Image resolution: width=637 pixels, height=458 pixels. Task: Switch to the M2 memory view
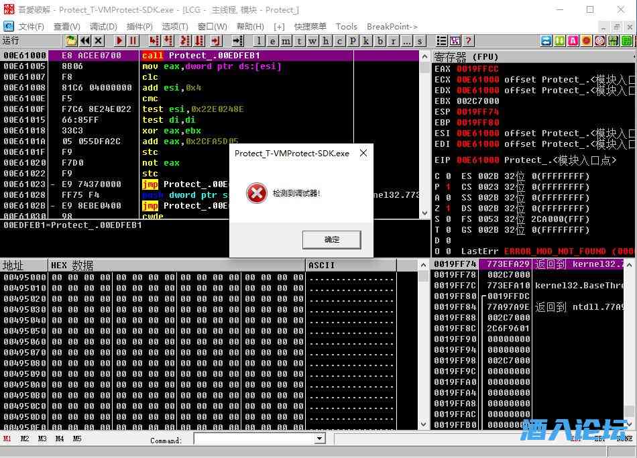25,439
